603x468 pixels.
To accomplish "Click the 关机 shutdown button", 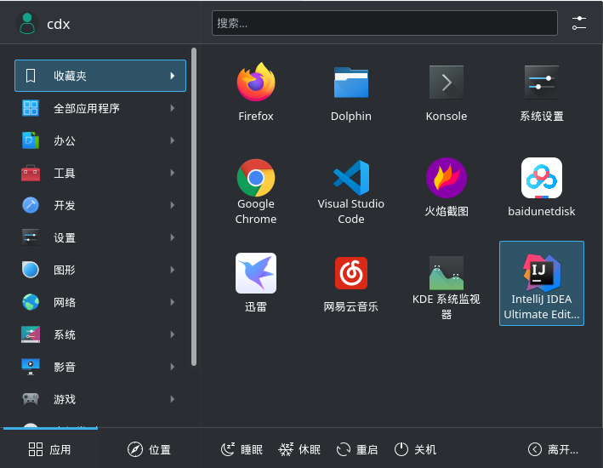I will click(x=415, y=449).
